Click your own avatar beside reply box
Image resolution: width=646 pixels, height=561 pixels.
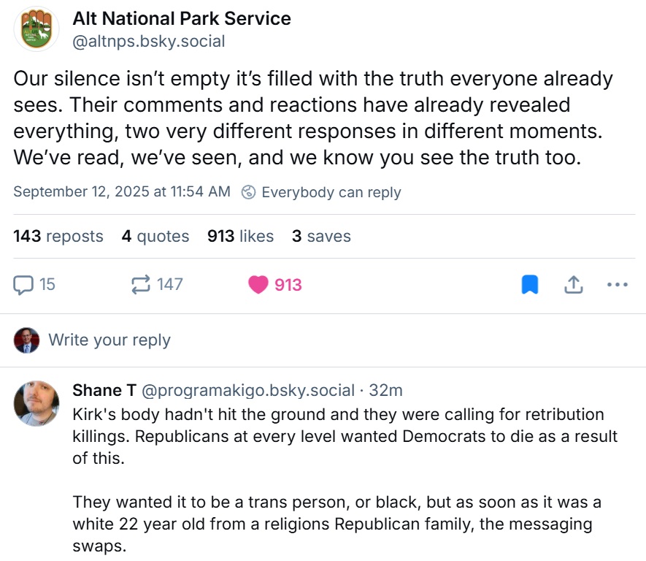click(27, 340)
